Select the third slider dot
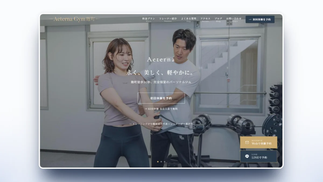The height and width of the screenshot is (182, 323). tap(165, 162)
